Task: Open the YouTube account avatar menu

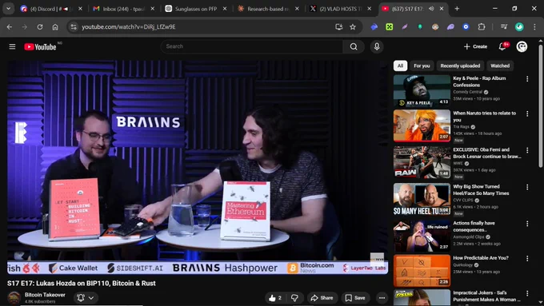Action: 522,46
